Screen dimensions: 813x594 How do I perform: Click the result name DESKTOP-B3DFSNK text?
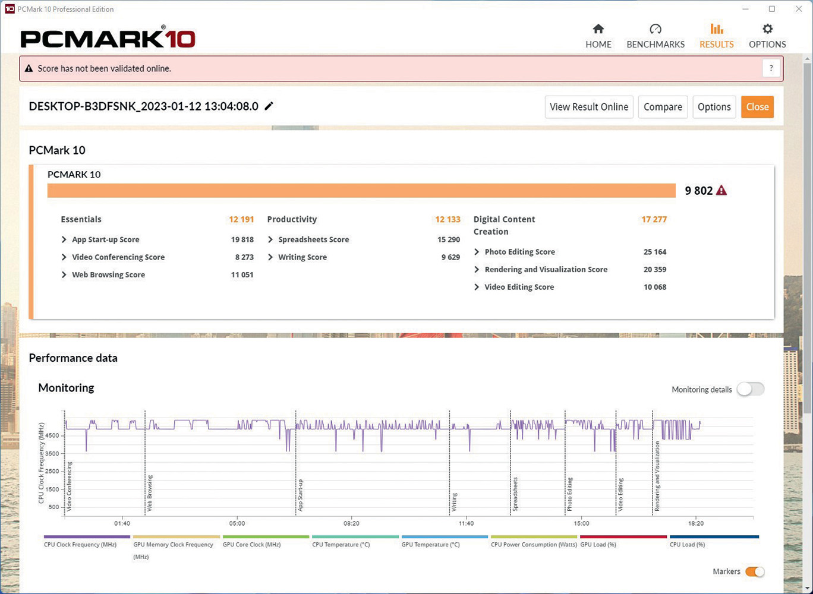click(x=144, y=106)
